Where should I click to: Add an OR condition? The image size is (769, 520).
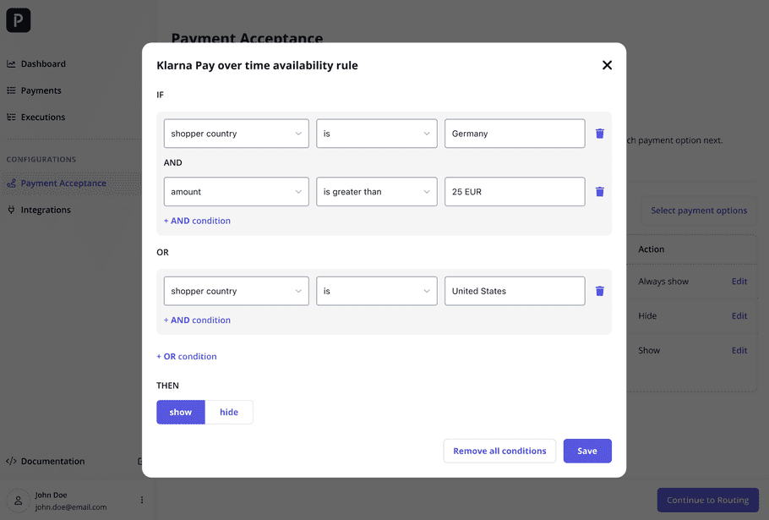click(x=187, y=357)
